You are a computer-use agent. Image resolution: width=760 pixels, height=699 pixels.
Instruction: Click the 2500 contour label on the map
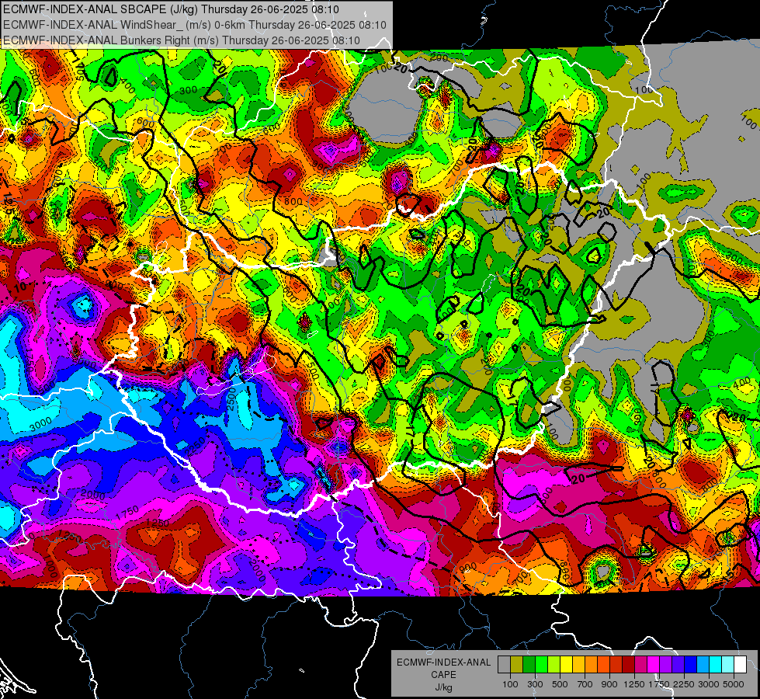tap(231, 398)
